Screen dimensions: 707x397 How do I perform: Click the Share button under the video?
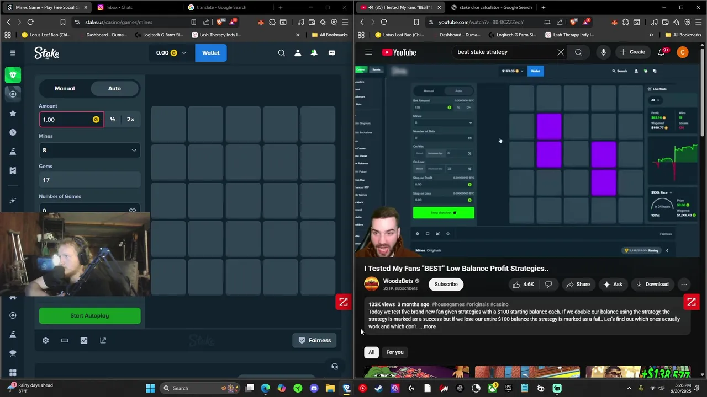coord(578,285)
